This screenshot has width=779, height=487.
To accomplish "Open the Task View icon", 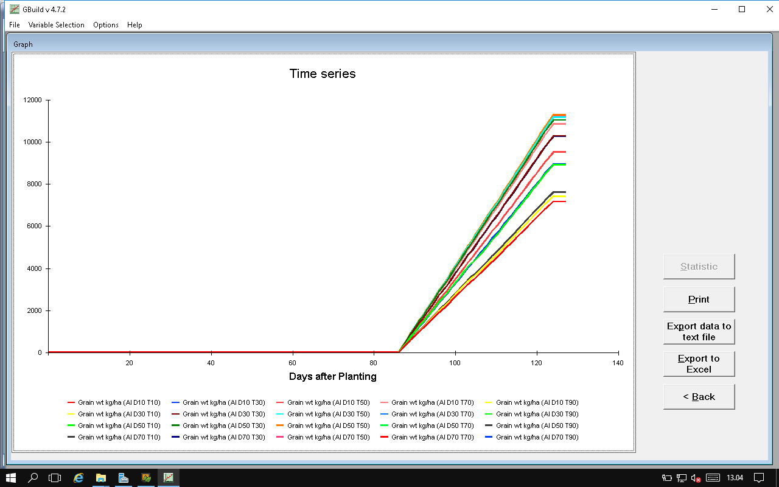I will tap(55, 478).
